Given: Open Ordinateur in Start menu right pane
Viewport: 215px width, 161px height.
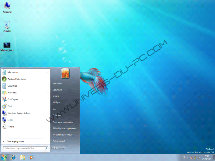Looking at the screenshot, I should point(57,115).
